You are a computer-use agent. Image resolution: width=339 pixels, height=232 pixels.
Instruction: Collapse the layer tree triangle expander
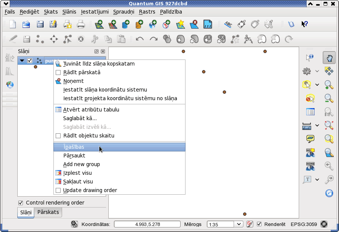22,61
